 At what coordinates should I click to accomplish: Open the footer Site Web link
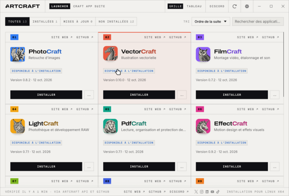pyautogui.click(x=134, y=192)
